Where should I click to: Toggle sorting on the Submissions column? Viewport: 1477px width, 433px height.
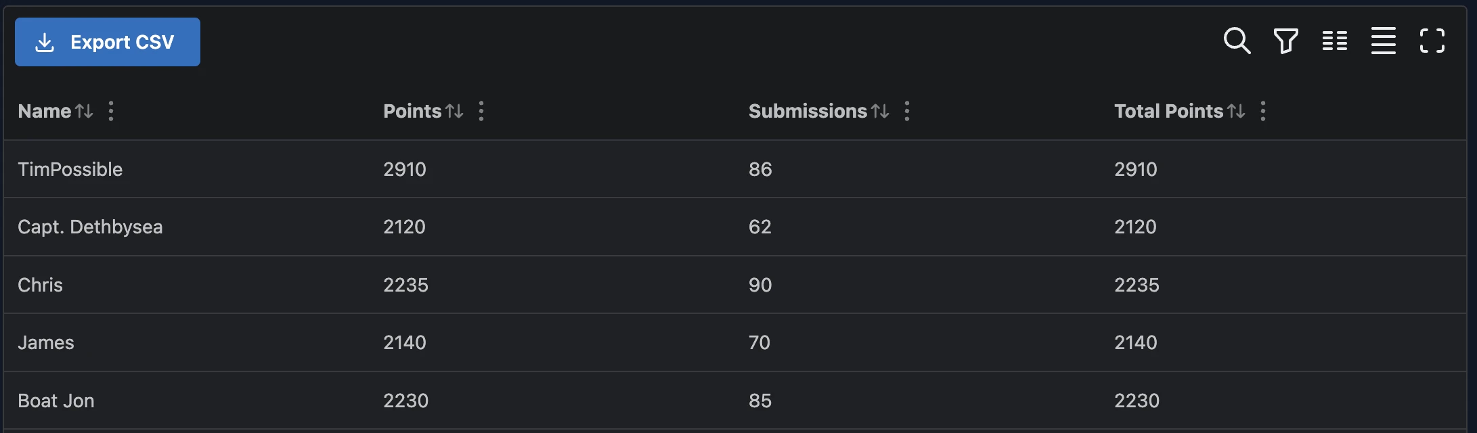pos(880,111)
